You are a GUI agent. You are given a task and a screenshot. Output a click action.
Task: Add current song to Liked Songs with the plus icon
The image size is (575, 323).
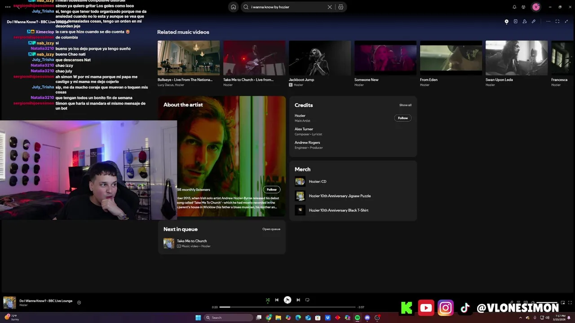pos(79,302)
